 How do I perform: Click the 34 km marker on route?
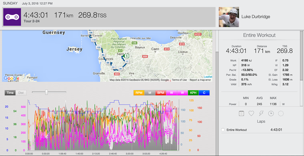(121, 68)
